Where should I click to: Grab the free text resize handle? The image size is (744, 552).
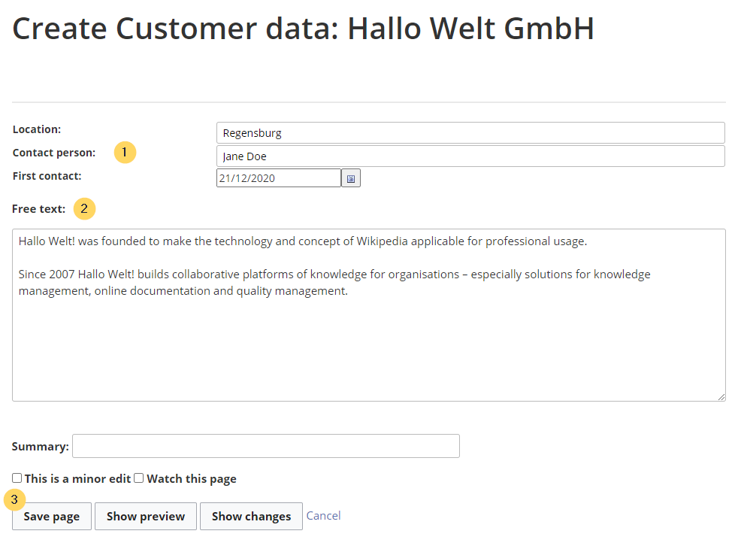coord(721,397)
